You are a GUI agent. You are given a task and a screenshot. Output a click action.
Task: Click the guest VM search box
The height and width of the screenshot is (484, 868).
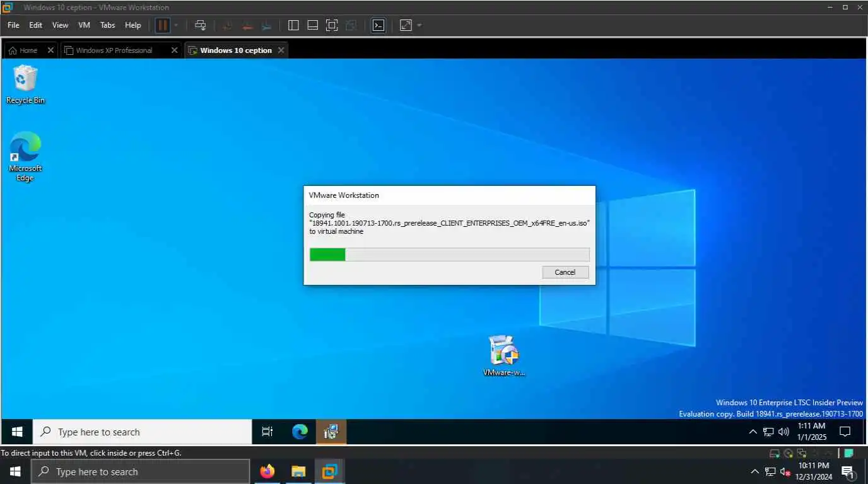142,432
